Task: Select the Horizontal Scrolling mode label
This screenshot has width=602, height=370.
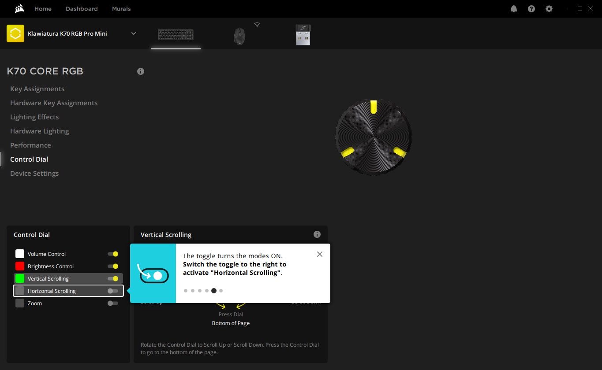Action: coord(52,291)
